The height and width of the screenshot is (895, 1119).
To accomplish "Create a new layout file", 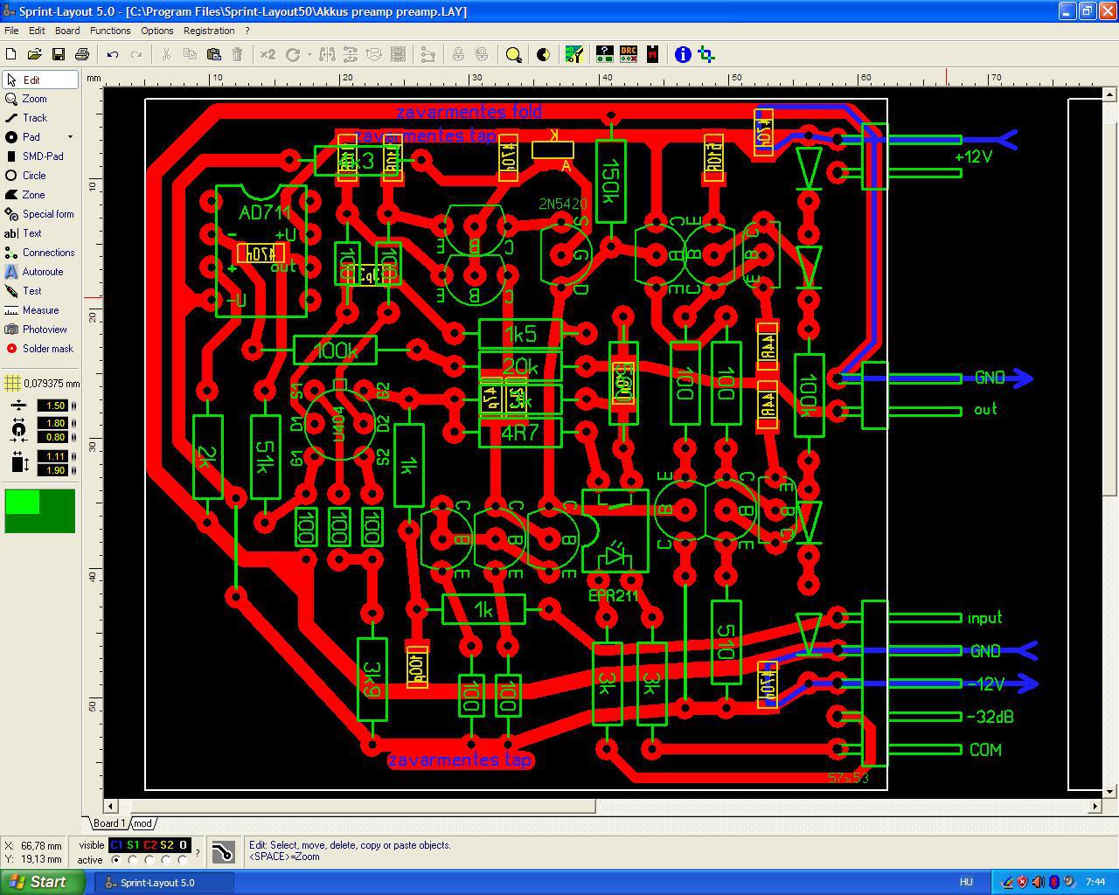I will tap(11, 54).
